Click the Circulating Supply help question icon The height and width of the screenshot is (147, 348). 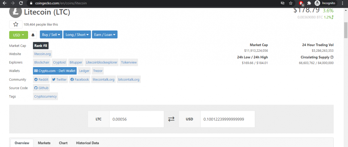[332, 57]
